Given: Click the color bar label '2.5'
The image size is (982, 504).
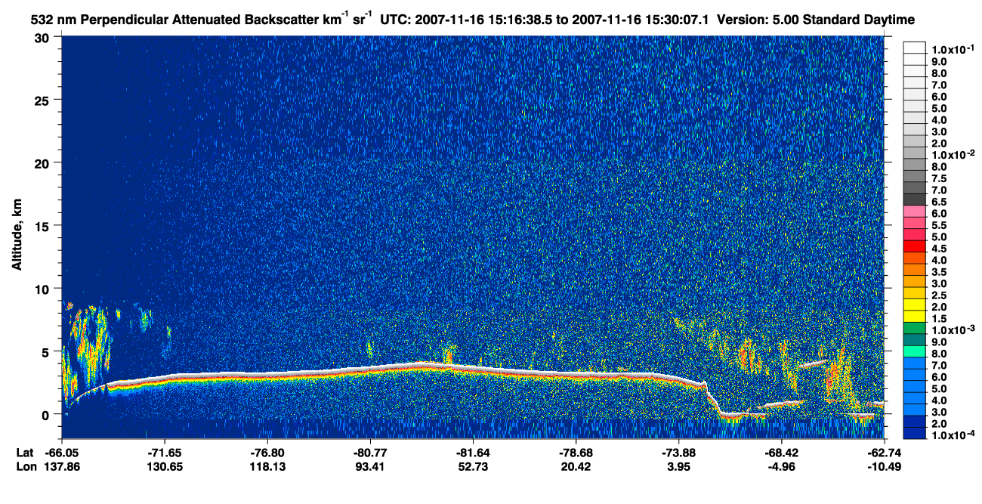Looking at the screenshot, I should pyautogui.click(x=939, y=295).
